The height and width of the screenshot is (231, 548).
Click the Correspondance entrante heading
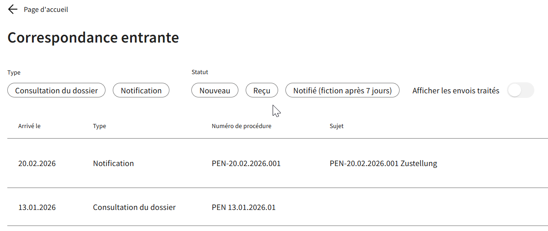(x=93, y=38)
